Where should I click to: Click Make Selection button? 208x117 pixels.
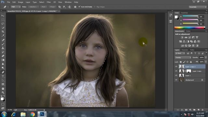tap(33, 7)
